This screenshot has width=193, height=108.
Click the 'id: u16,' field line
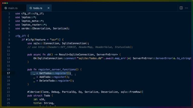(40, 99)
